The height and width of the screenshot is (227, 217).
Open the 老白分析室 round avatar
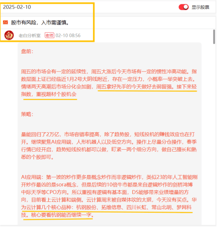[9, 35]
